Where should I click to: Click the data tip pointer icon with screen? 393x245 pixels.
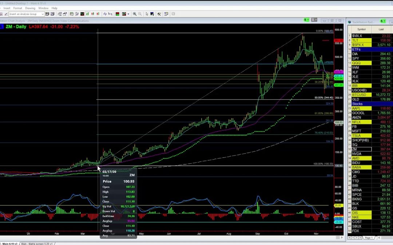click(152, 14)
